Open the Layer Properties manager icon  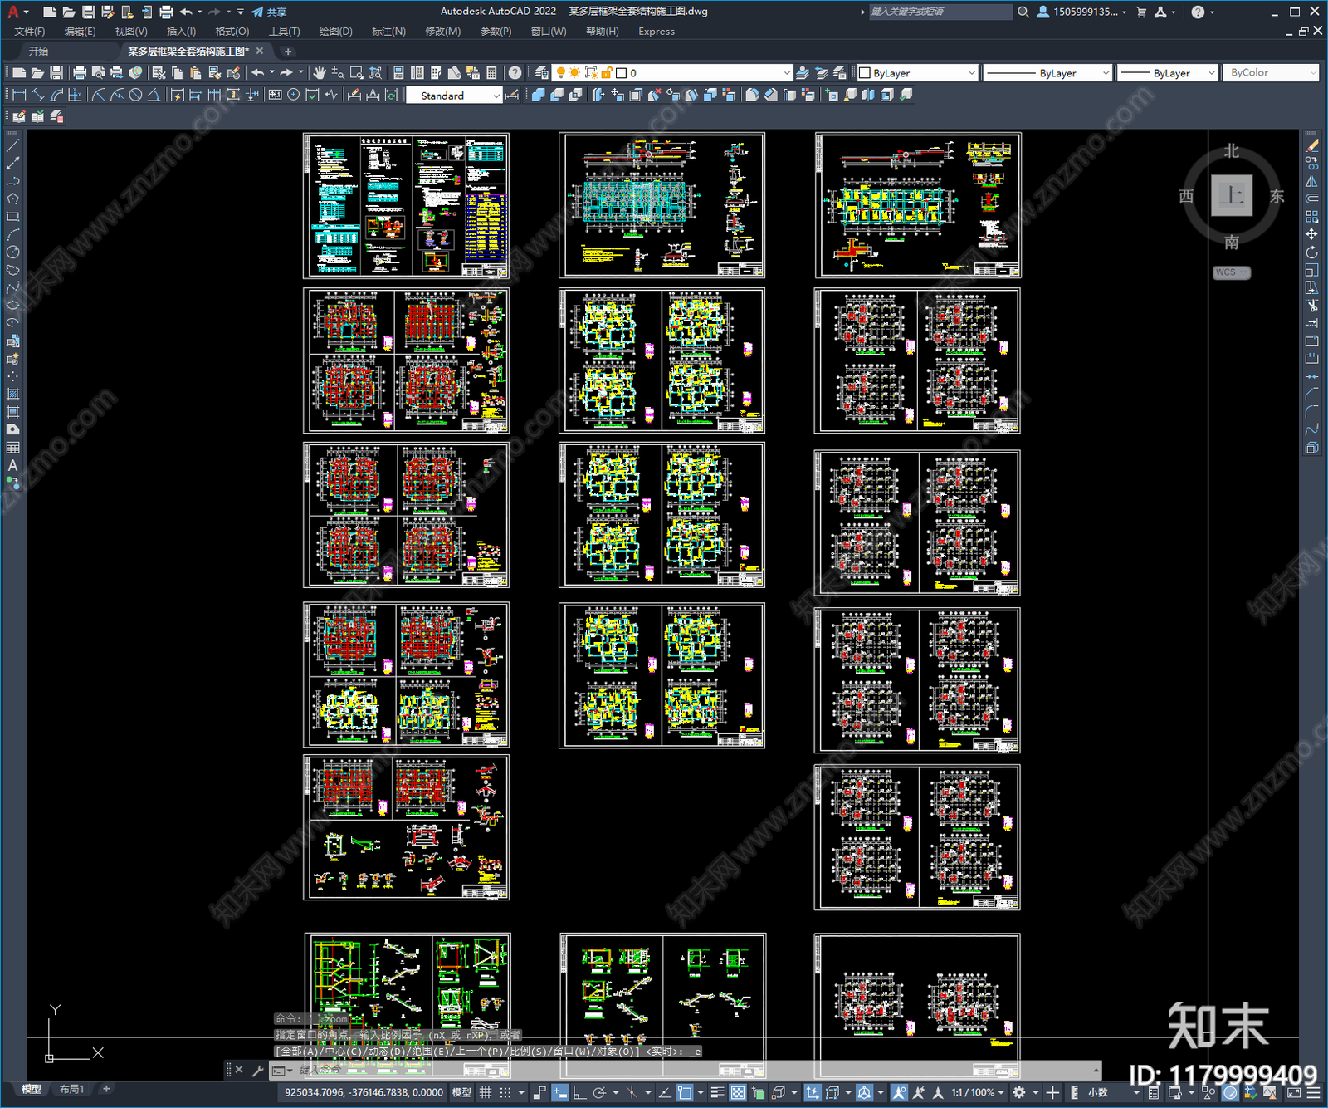(542, 73)
